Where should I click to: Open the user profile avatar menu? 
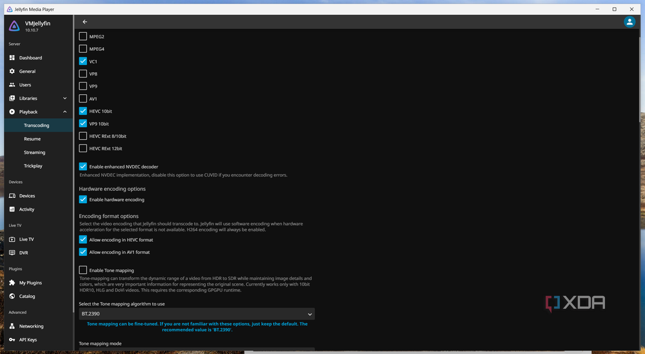click(630, 22)
